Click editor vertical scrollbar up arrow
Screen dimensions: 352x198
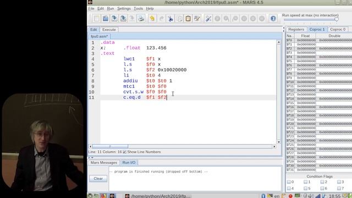point(279,42)
